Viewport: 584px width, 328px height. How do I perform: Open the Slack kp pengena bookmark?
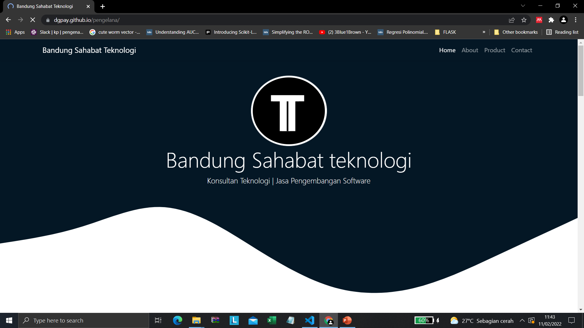tap(57, 32)
